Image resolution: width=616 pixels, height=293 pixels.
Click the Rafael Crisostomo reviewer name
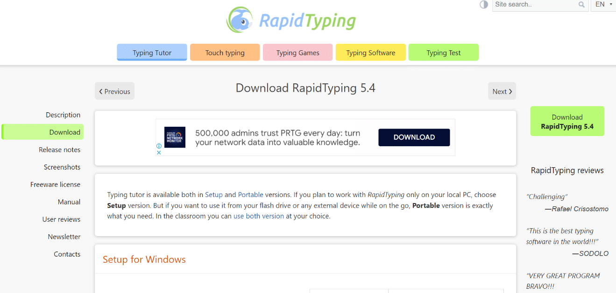coord(577,209)
